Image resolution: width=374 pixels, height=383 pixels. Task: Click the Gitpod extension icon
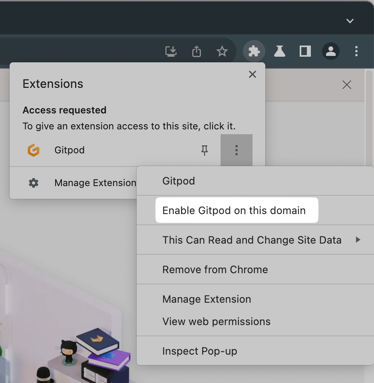pyautogui.click(x=34, y=150)
